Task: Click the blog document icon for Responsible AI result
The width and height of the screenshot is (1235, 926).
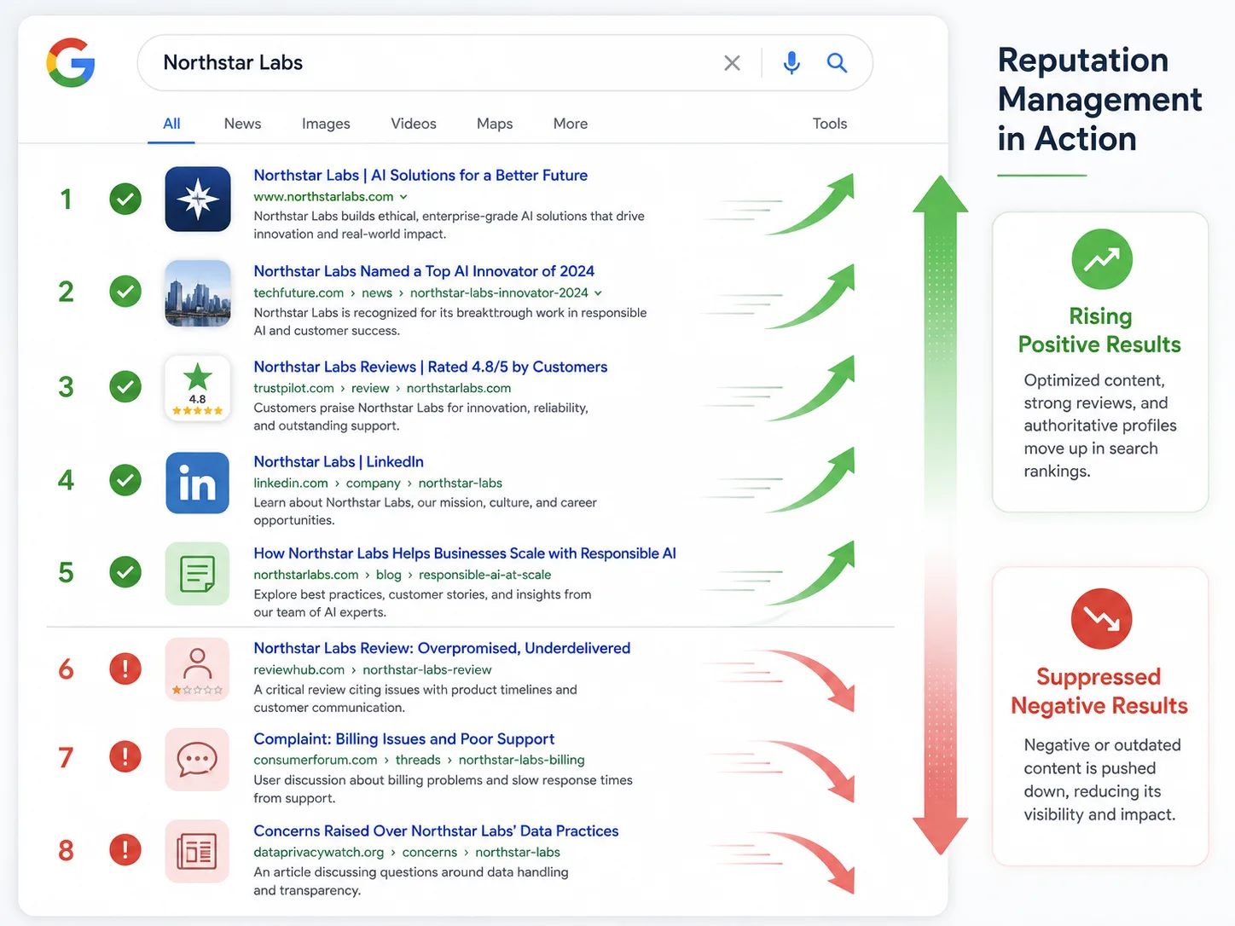Action: coord(197,574)
